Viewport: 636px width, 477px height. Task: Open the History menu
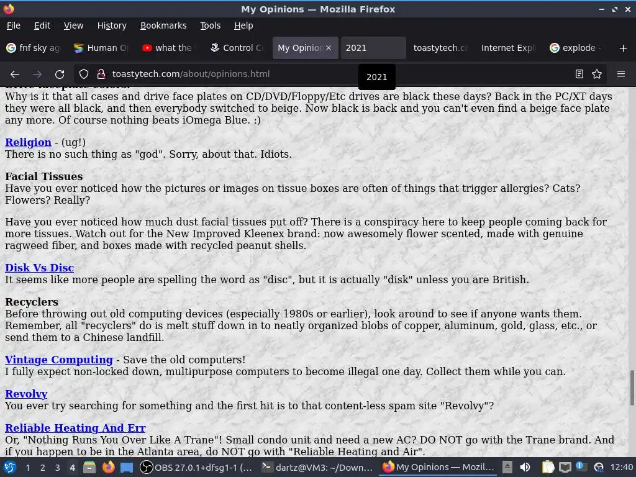point(112,25)
